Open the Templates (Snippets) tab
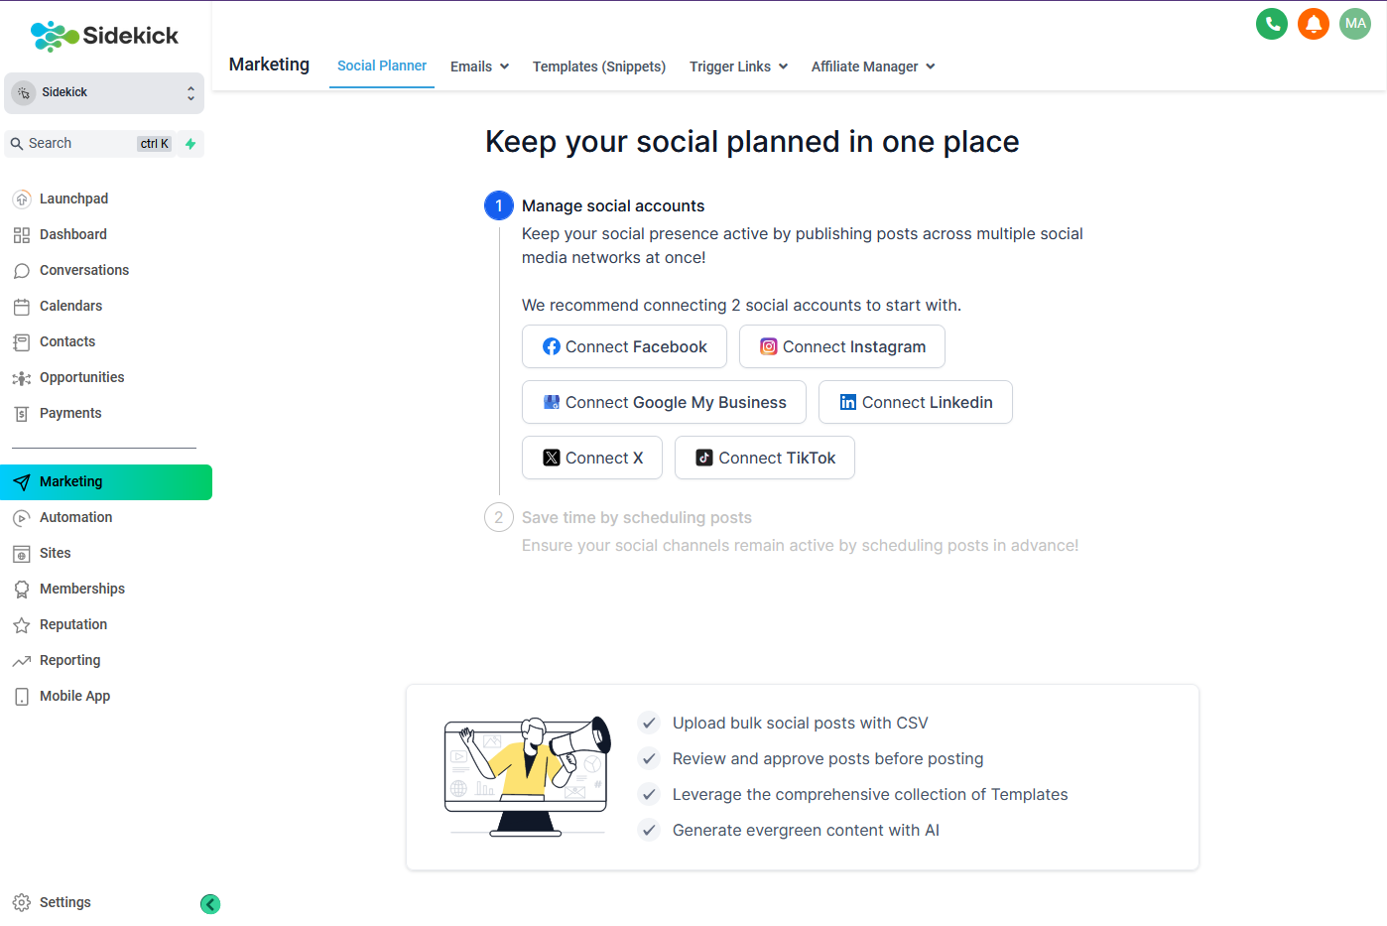Image resolution: width=1387 pixels, height=926 pixels. (x=599, y=66)
